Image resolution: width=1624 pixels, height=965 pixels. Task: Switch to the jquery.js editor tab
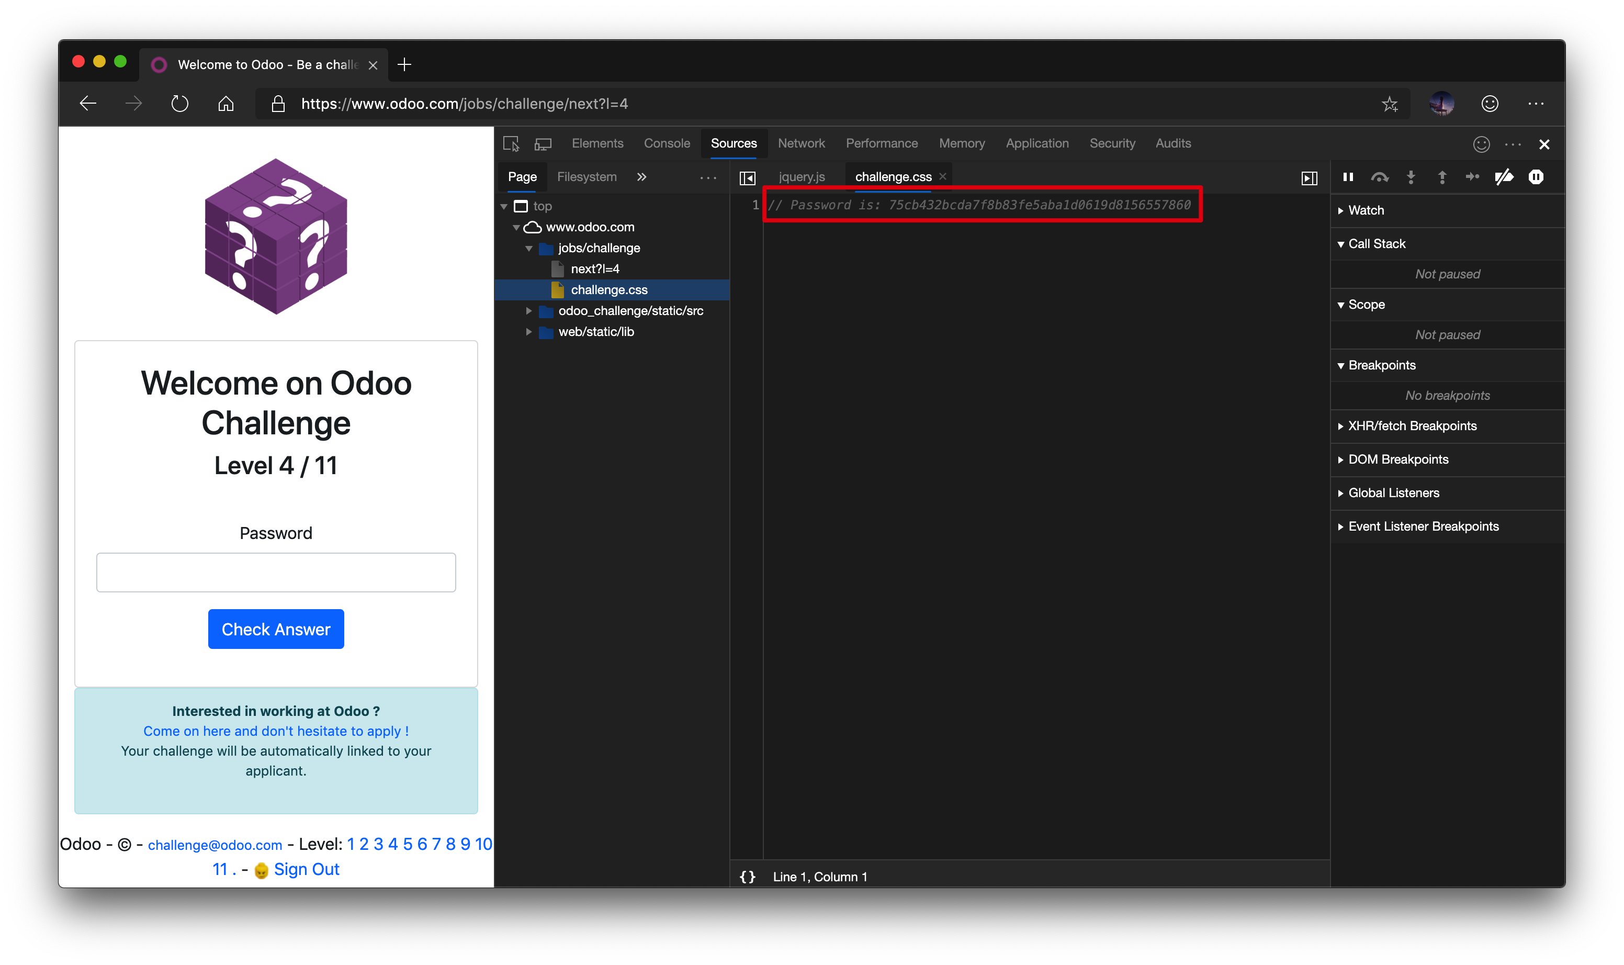(801, 177)
